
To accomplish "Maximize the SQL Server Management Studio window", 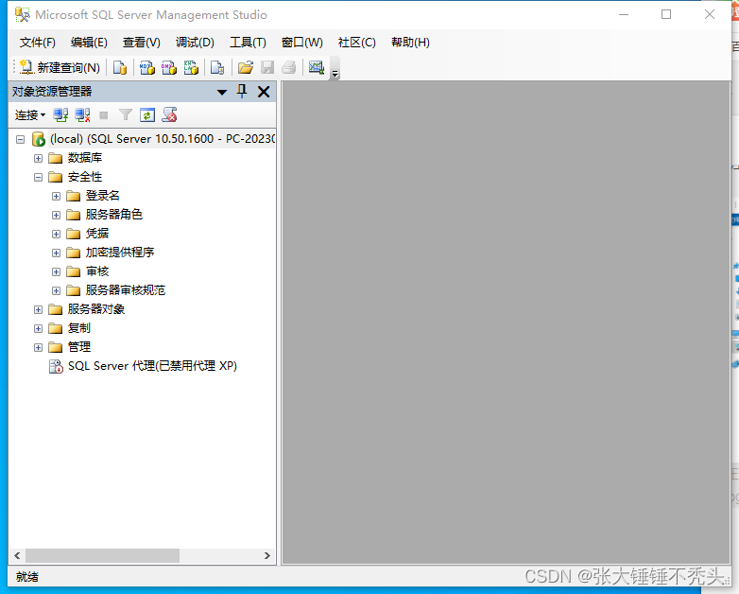I will tap(666, 14).
